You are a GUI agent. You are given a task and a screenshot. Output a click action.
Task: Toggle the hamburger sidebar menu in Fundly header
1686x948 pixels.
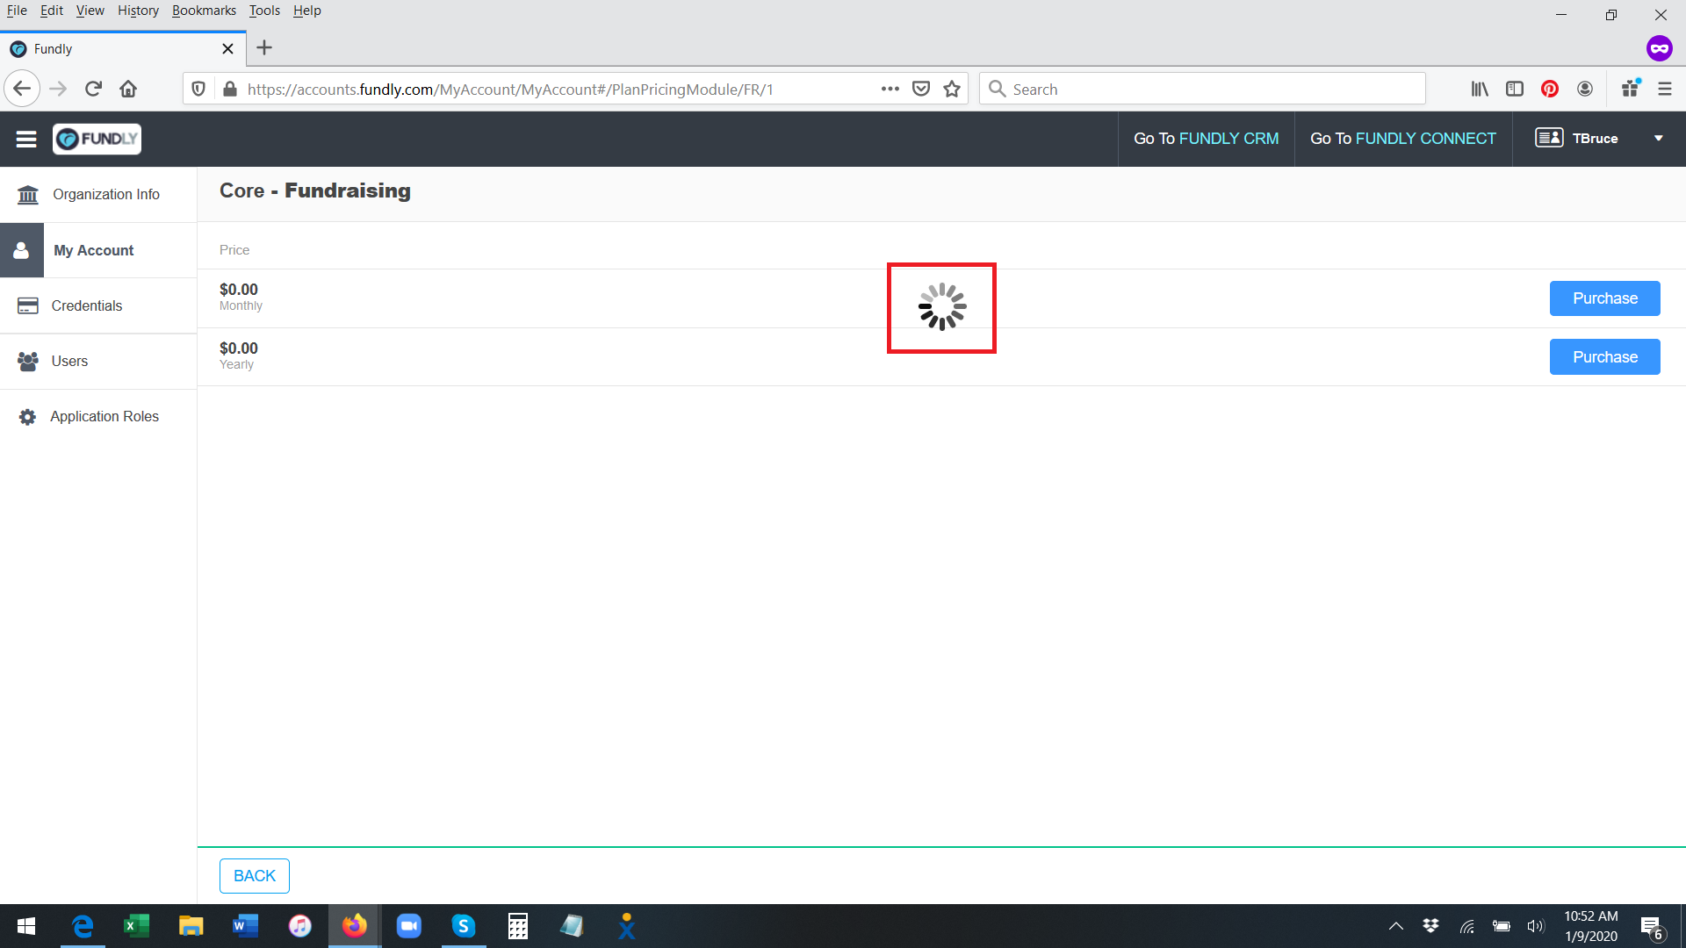pyautogui.click(x=26, y=139)
